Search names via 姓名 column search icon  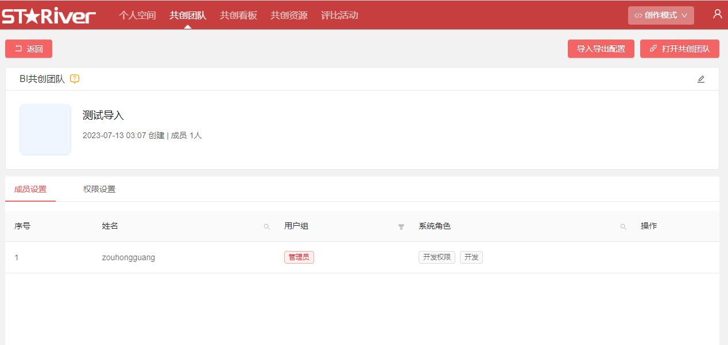coord(266,227)
